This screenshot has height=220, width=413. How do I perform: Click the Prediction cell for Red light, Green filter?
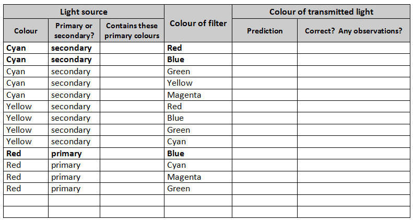[x=264, y=189]
